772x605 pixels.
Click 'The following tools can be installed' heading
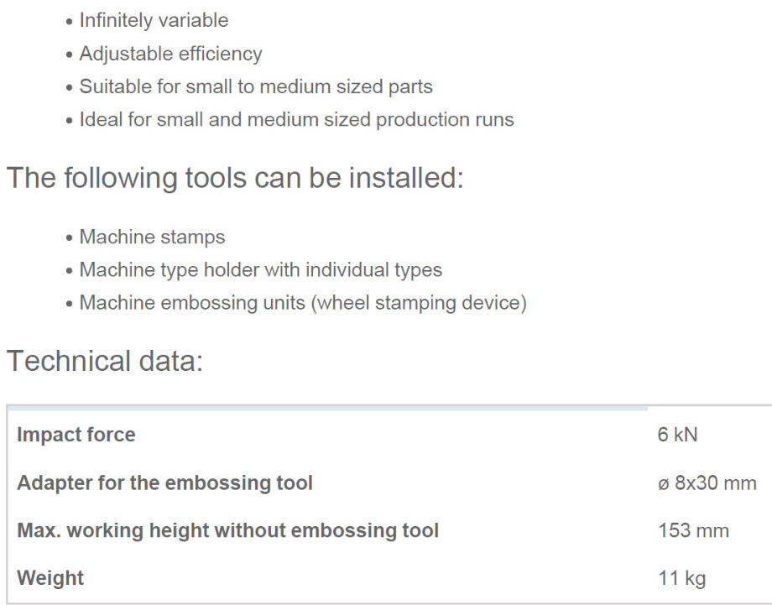pos(235,179)
